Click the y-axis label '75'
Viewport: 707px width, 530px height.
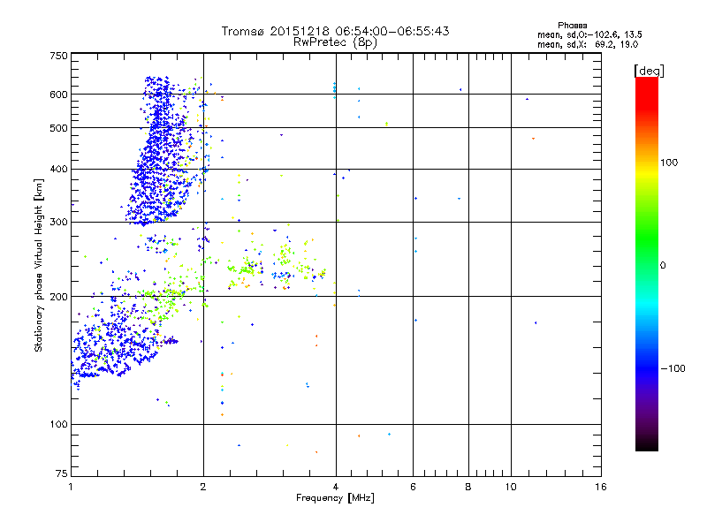[62, 473]
